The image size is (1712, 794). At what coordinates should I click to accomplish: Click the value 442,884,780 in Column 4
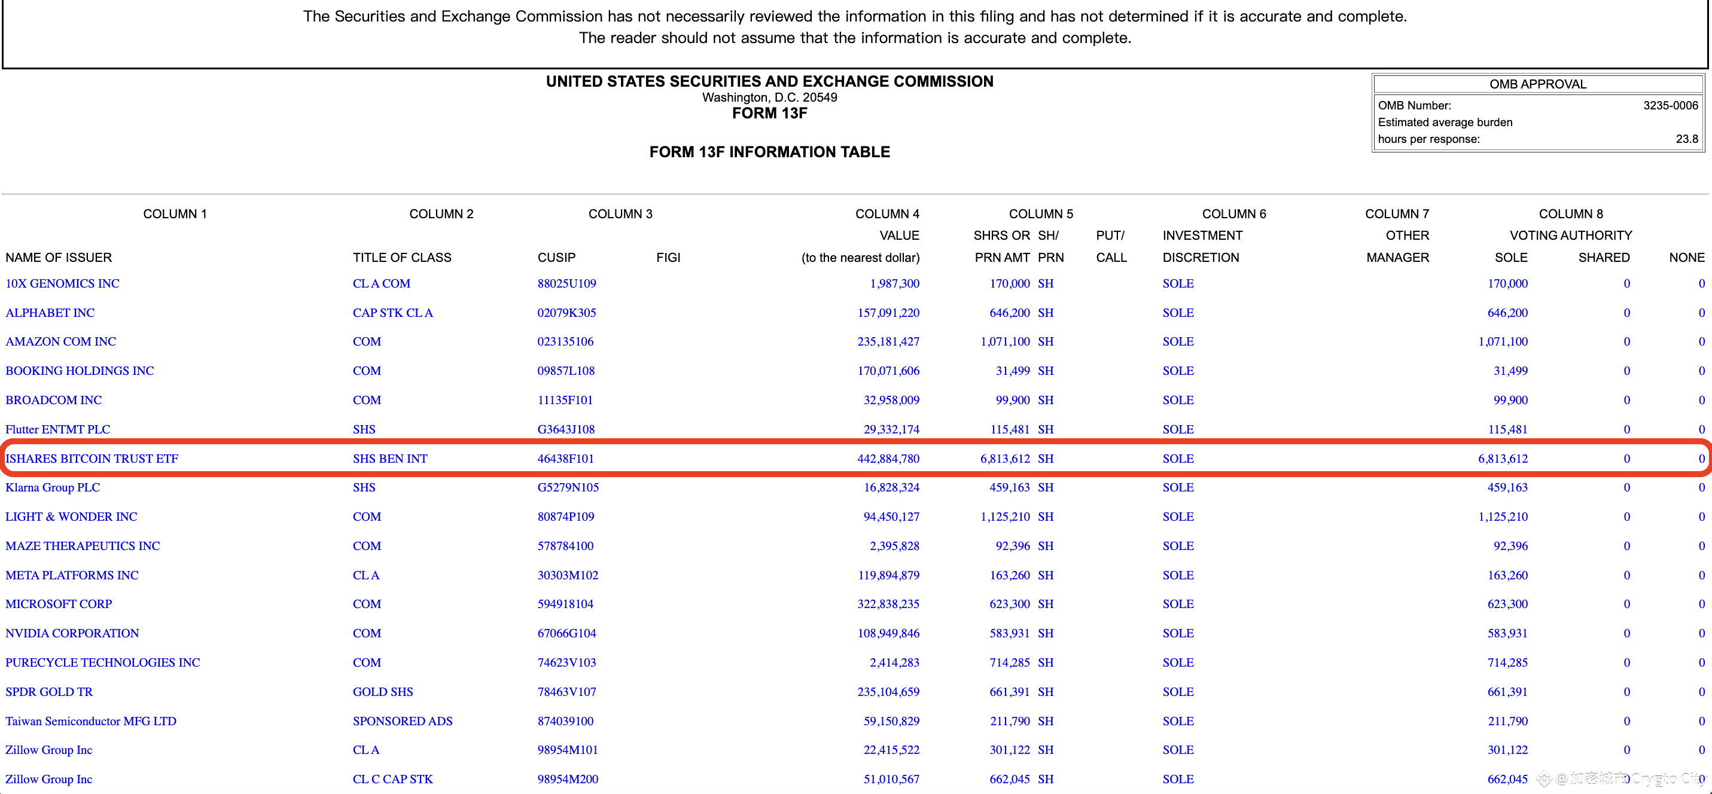(888, 459)
